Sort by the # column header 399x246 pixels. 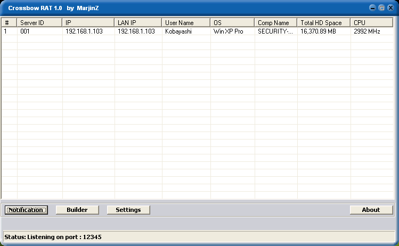[9, 23]
